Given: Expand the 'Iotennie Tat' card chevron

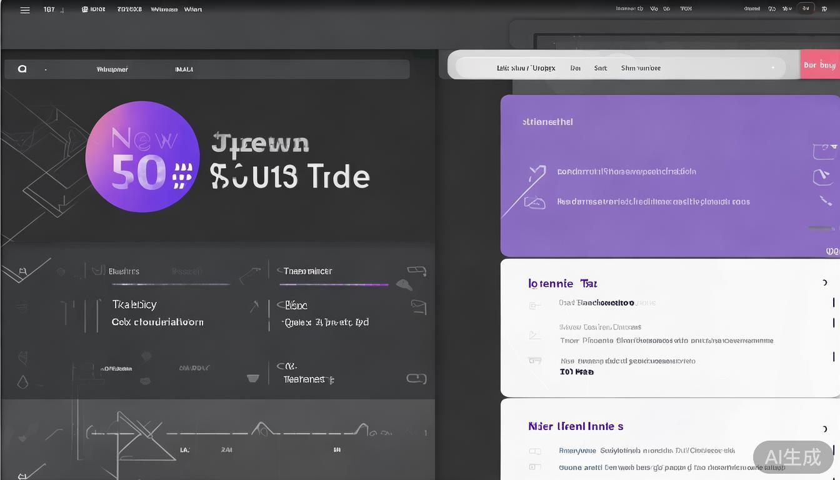Looking at the screenshot, I should click(x=825, y=283).
